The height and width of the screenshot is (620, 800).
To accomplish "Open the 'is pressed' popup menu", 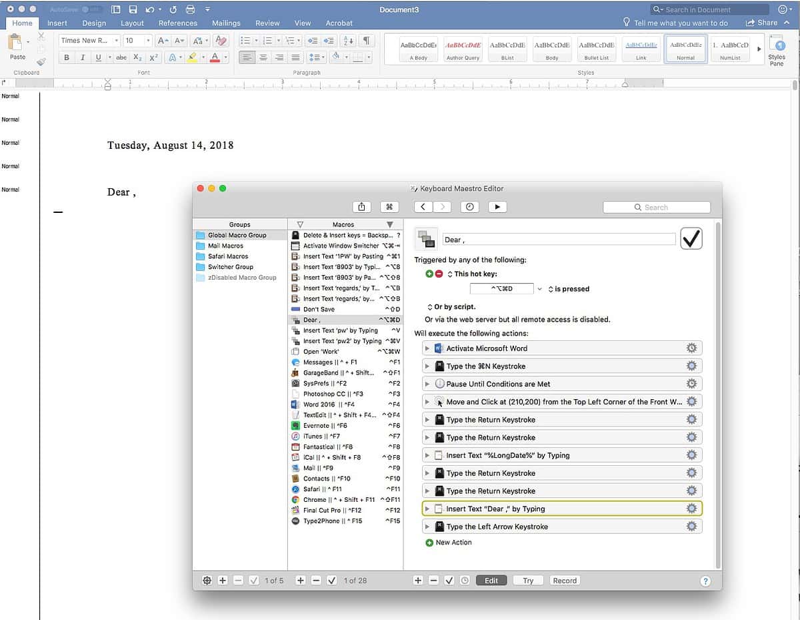I will coord(569,289).
